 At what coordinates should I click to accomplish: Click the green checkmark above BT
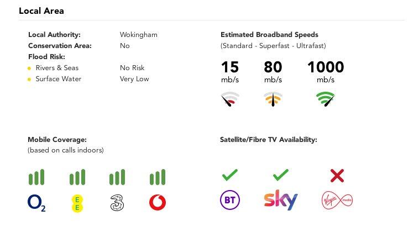pos(229,176)
